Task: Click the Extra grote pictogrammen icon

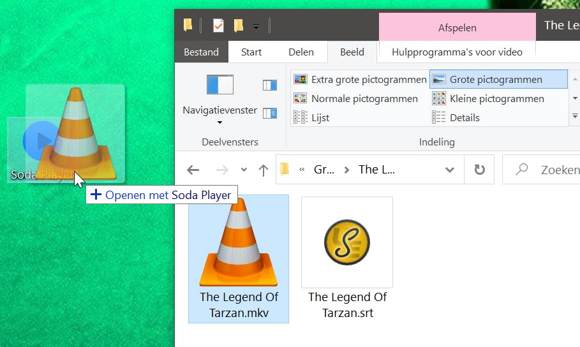Action: click(x=301, y=79)
